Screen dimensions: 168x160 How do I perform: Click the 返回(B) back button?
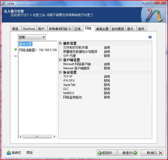[x=107, y=153]
